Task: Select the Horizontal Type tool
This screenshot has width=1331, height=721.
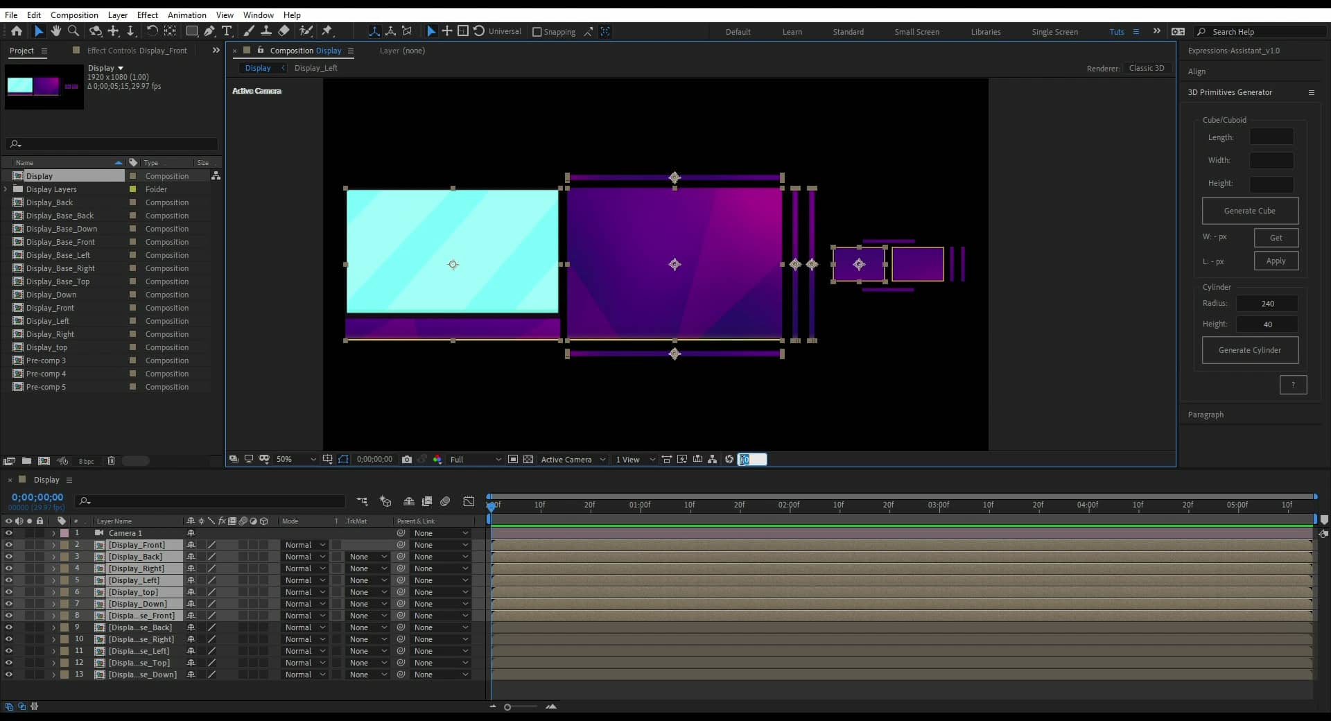Action: (x=227, y=31)
